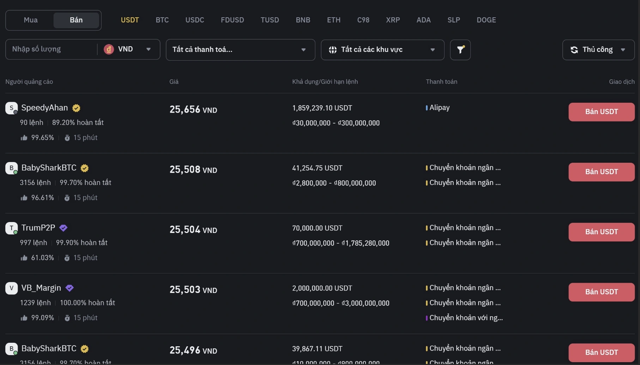Open the VND currency dropdown
Image resolution: width=640 pixels, height=365 pixels.
point(128,49)
